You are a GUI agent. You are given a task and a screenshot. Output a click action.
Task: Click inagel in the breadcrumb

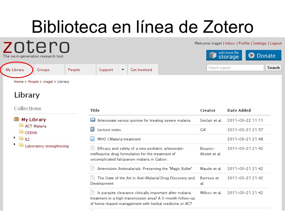[x=48, y=82]
